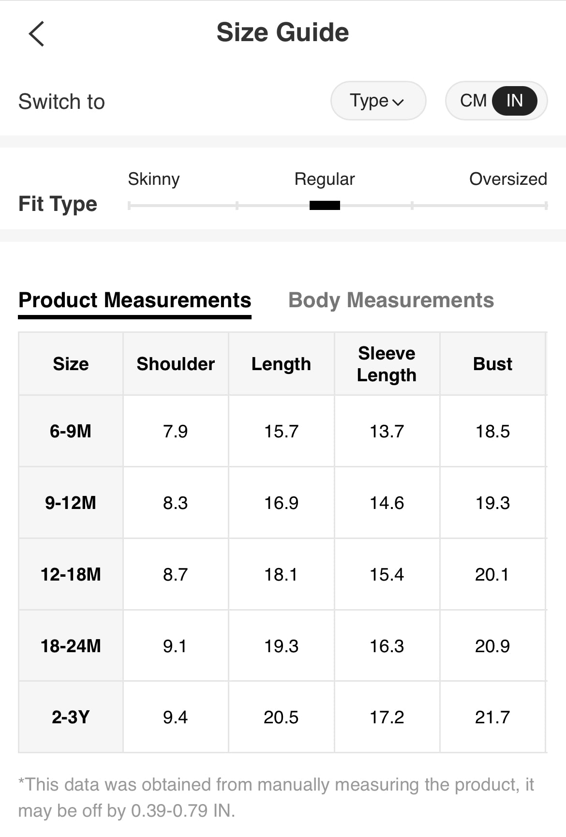Screen dimensions: 566x837
Task: Select the 9-12M size row header
Action: point(71,503)
